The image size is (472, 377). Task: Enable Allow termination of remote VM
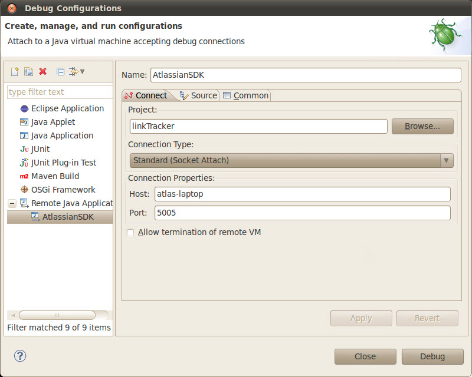pyautogui.click(x=130, y=233)
